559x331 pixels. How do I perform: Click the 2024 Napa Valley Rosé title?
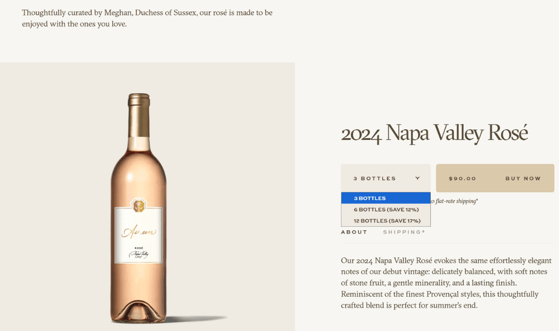[435, 133]
